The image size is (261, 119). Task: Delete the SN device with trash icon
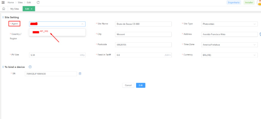[x=80, y=74]
